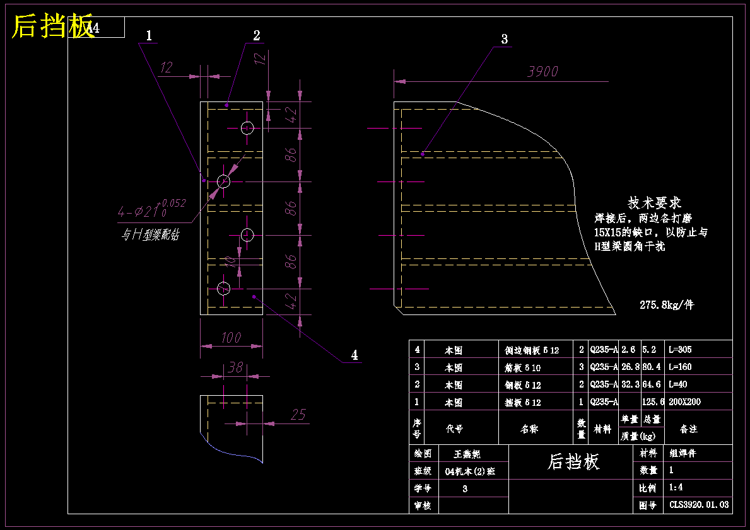Select 侧边钢板 δ12 in the parts list
The image size is (750, 530).
click(532, 350)
